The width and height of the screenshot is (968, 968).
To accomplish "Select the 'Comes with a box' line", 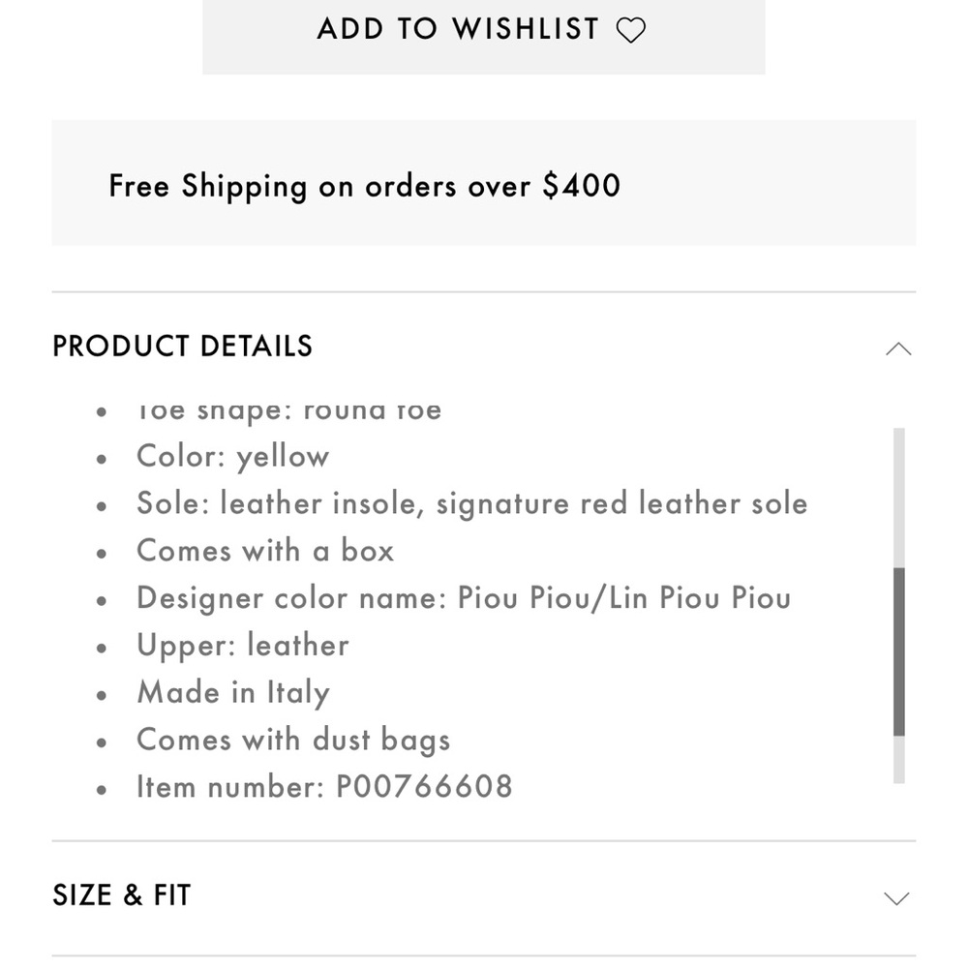I will coord(265,551).
